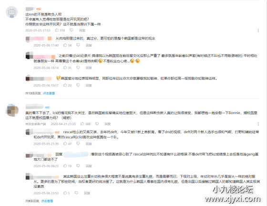267x206 pixels.
Task: Expand the 13 replies via 点击查看
Action: (49, 93)
